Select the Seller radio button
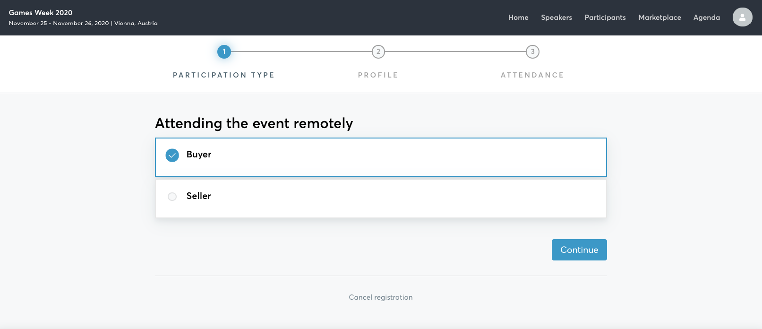The height and width of the screenshot is (329, 762). 172,197
